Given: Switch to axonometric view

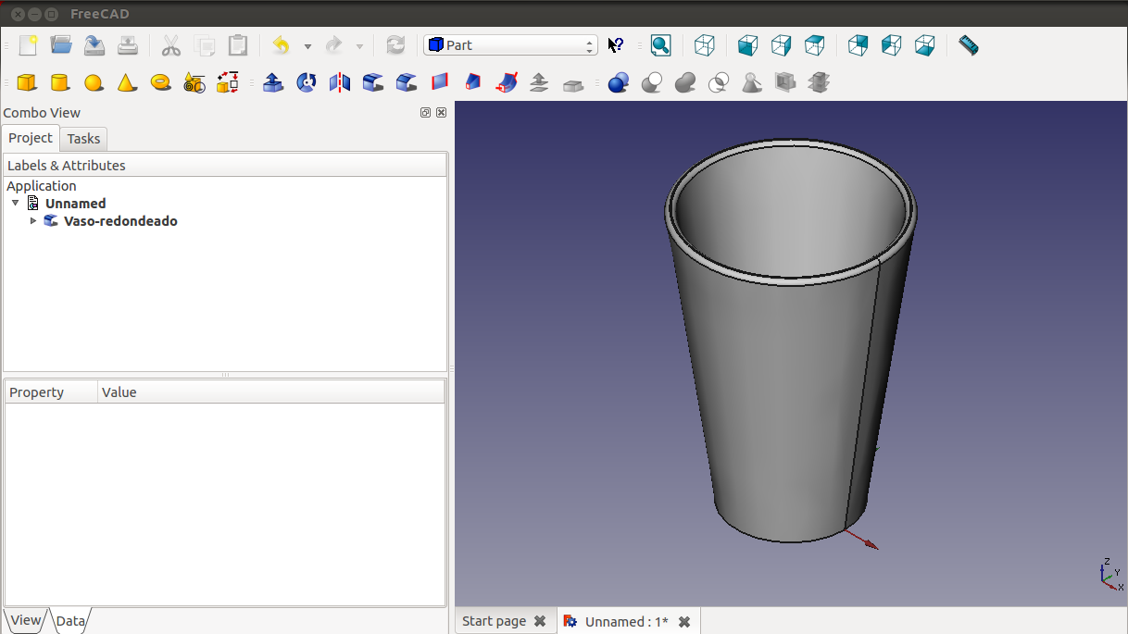Looking at the screenshot, I should coord(705,45).
